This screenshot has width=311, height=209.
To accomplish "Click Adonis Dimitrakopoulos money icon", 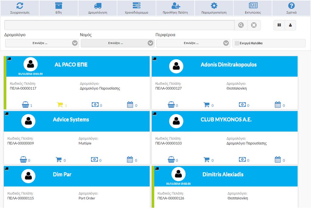I will (x=242, y=104).
